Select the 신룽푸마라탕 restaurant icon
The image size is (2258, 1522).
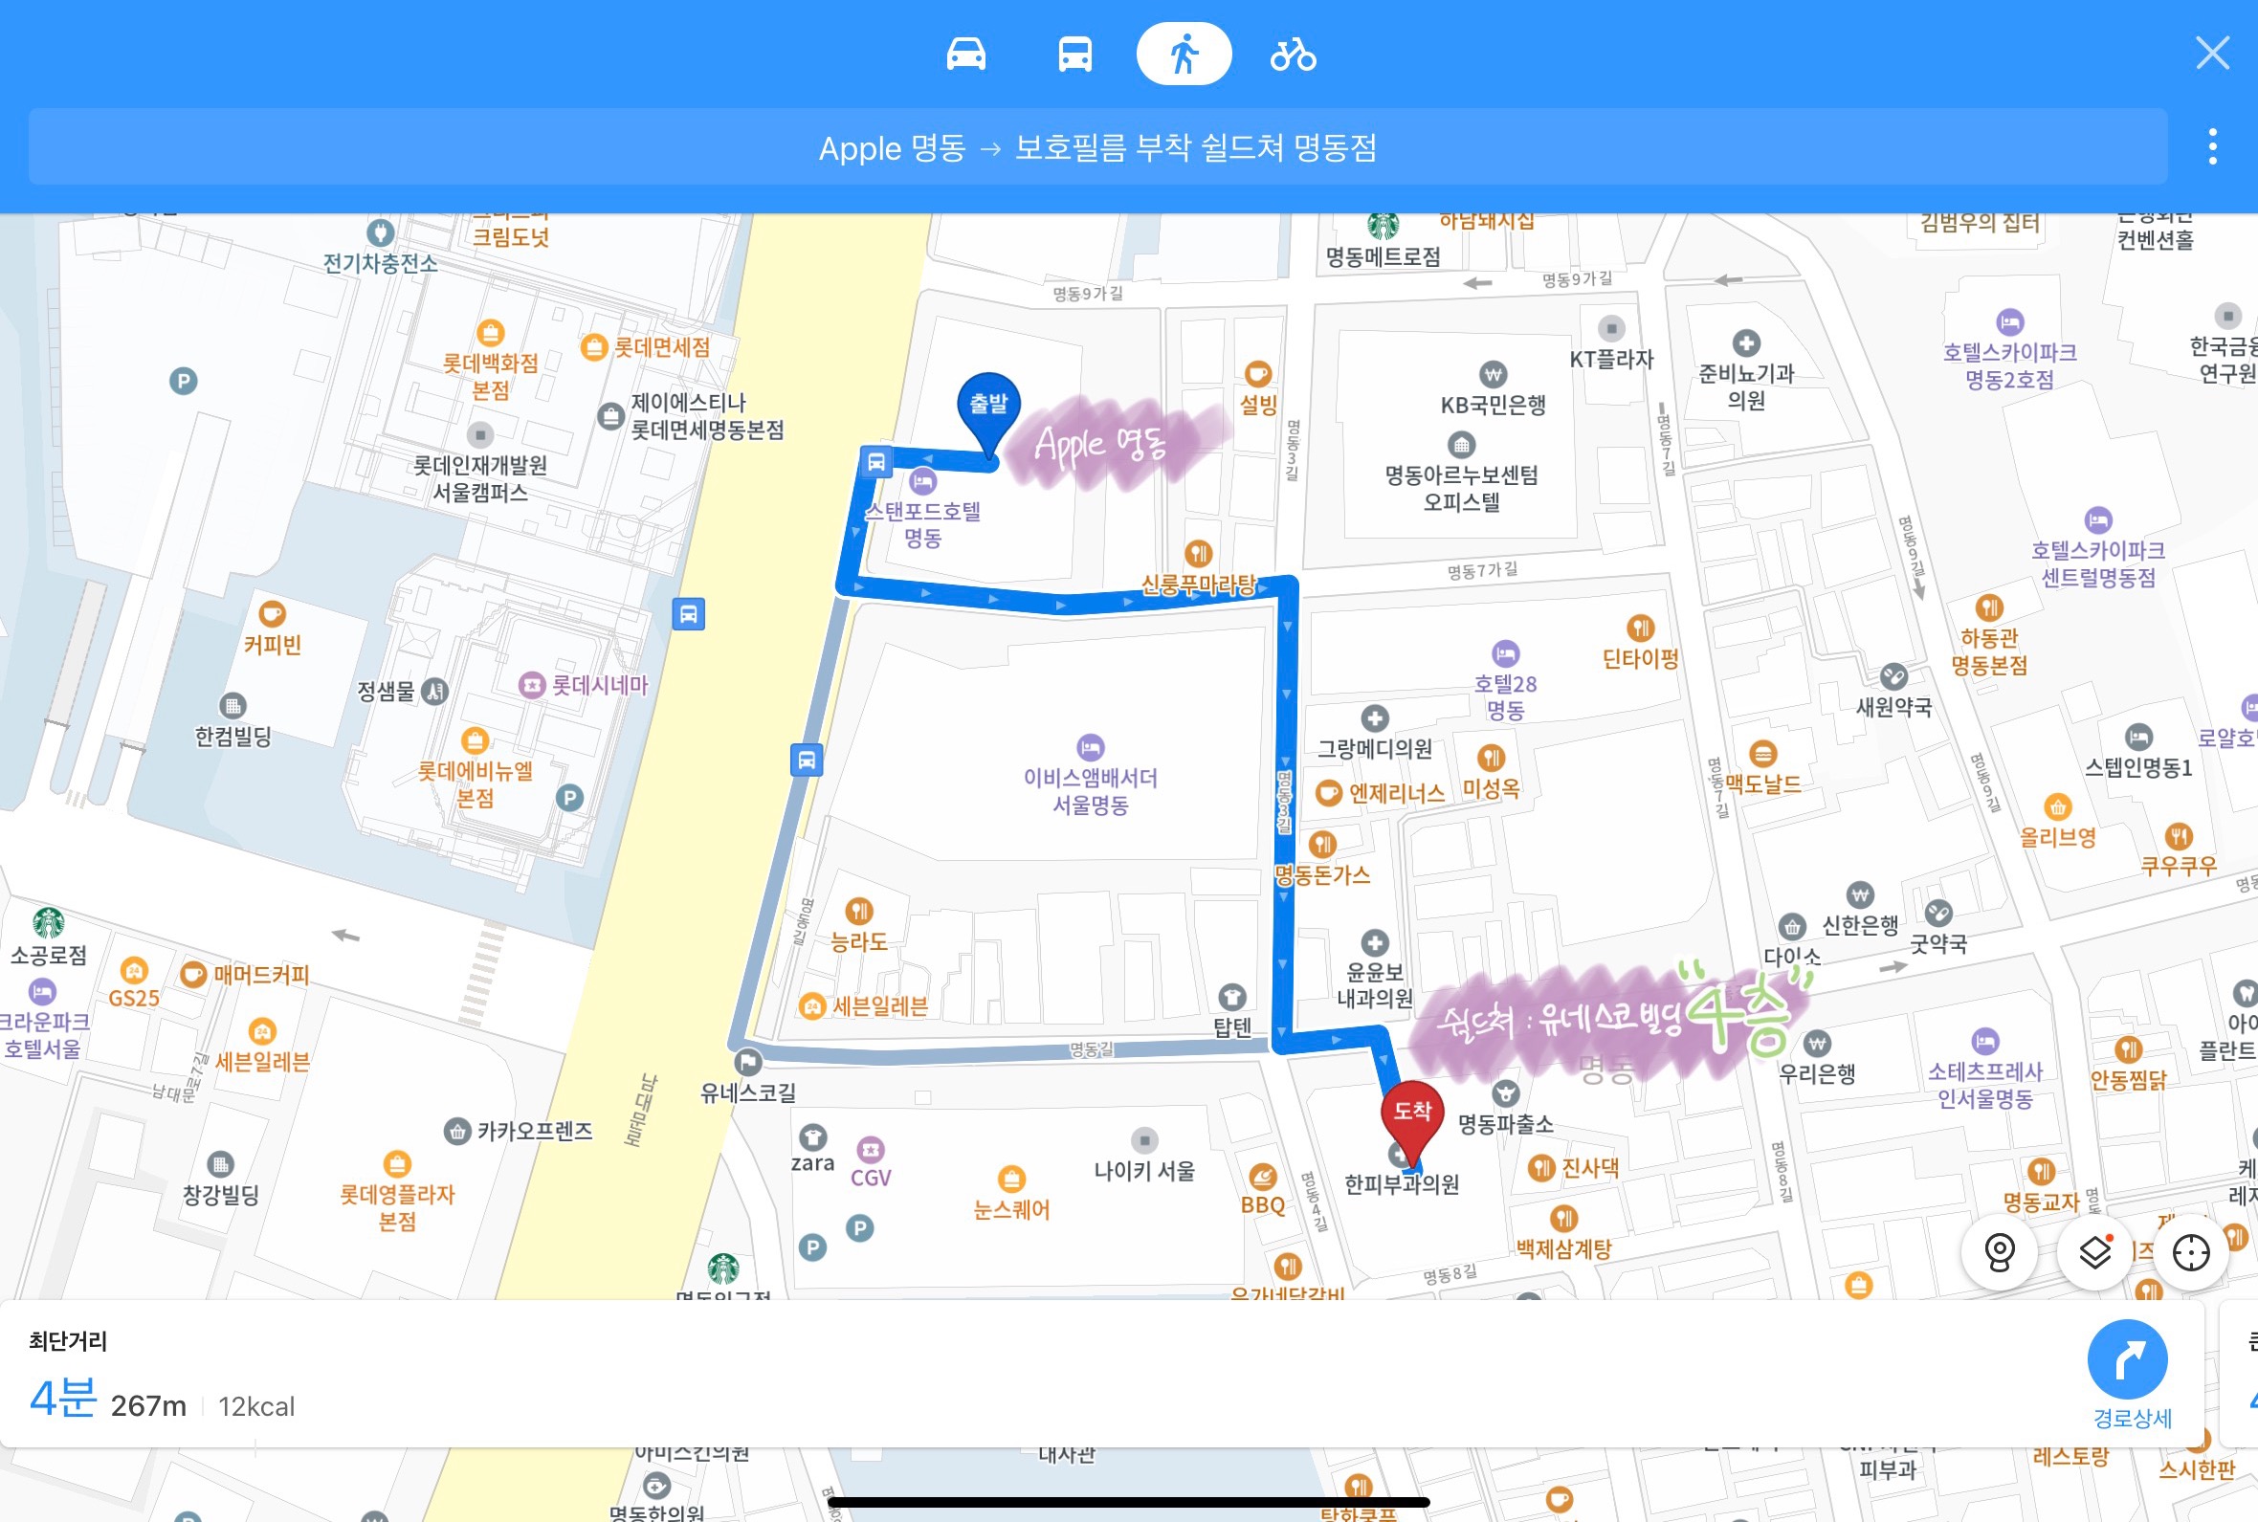coord(1199,553)
